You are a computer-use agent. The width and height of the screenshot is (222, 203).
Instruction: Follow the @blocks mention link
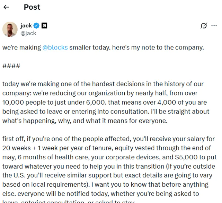55,47
